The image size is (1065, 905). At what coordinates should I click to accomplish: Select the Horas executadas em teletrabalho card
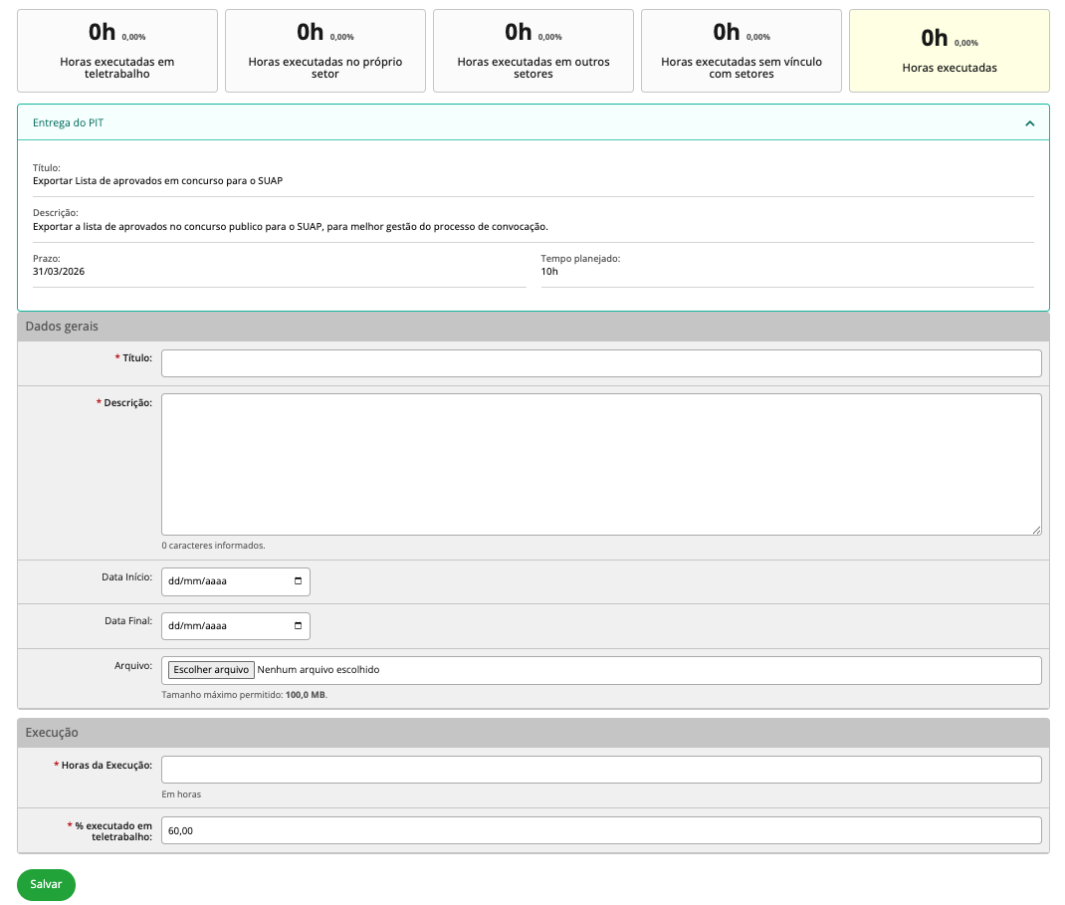(116, 51)
